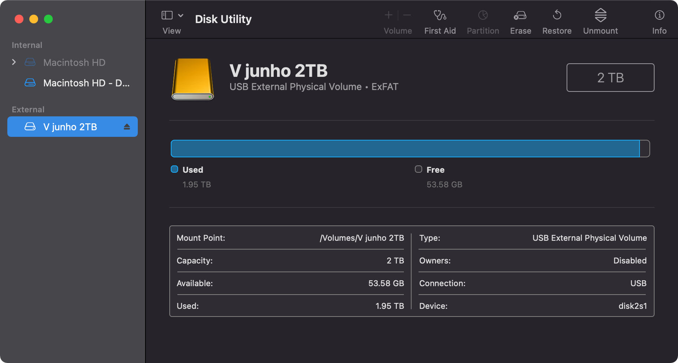Click the Connection USB value
678x363 pixels.
pyautogui.click(x=638, y=283)
